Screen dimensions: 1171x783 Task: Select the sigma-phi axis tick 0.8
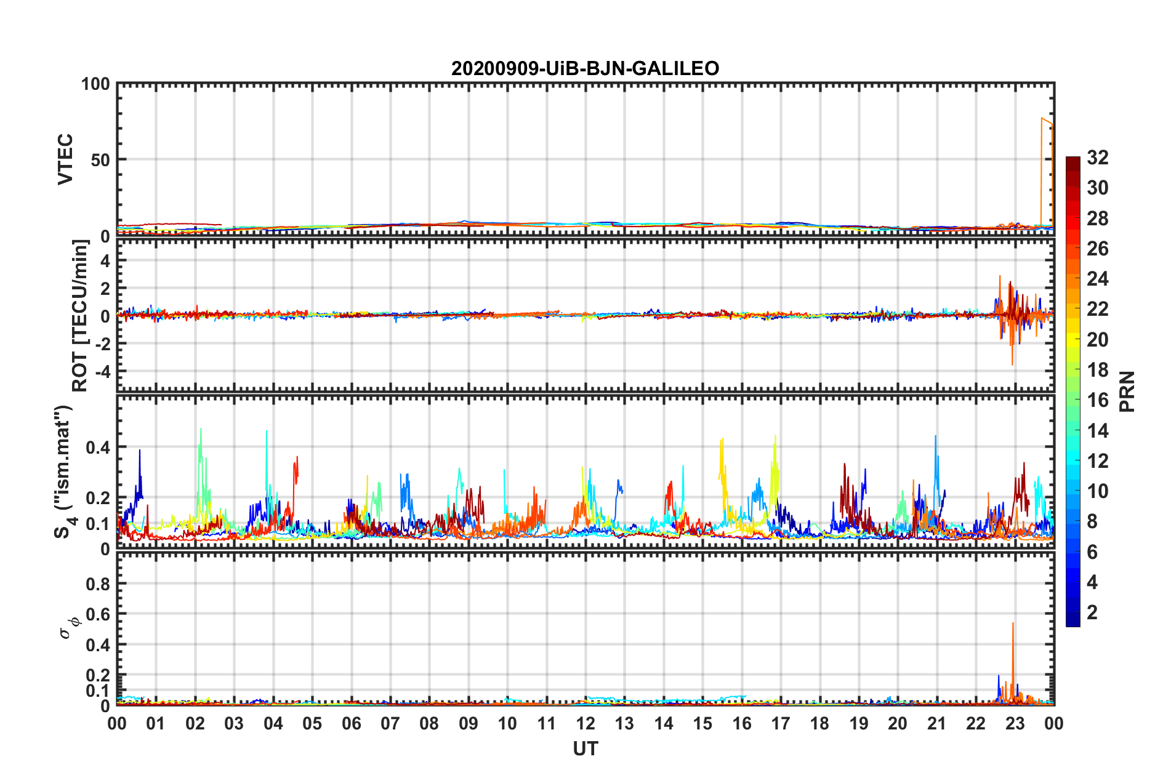[98, 584]
